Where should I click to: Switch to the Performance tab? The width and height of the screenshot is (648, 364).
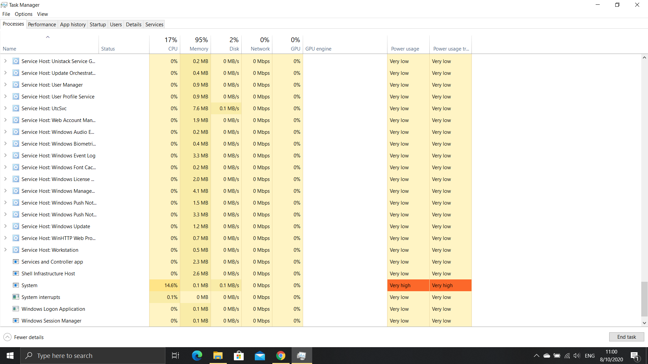pos(42,24)
